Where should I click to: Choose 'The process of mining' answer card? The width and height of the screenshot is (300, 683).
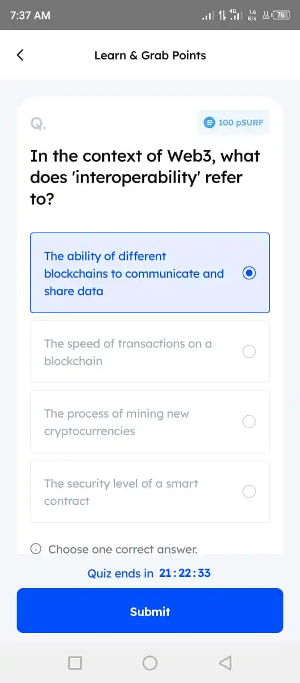150,421
